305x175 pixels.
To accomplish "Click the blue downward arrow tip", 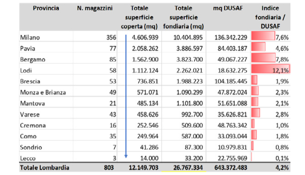I will (126, 156).
